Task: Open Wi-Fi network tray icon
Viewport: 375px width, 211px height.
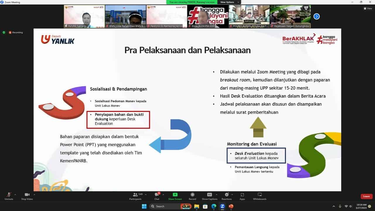Action: [x=346, y=206]
